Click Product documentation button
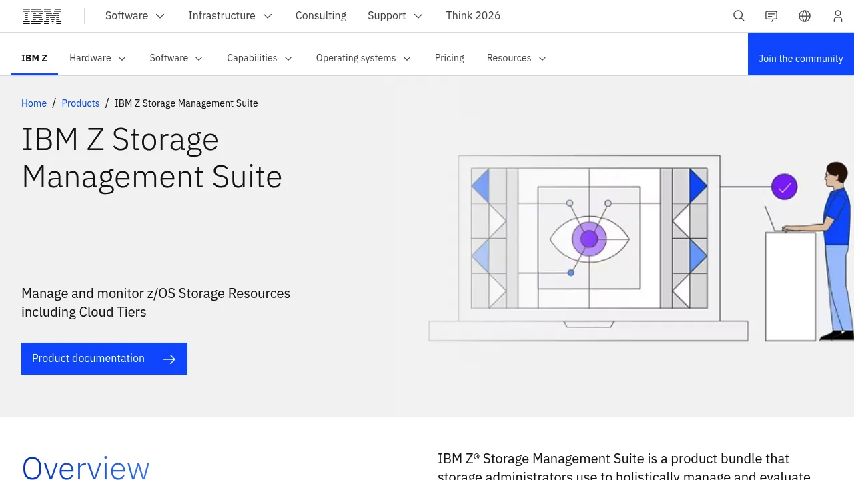Viewport: 854px width, 480px height. pyautogui.click(x=104, y=359)
